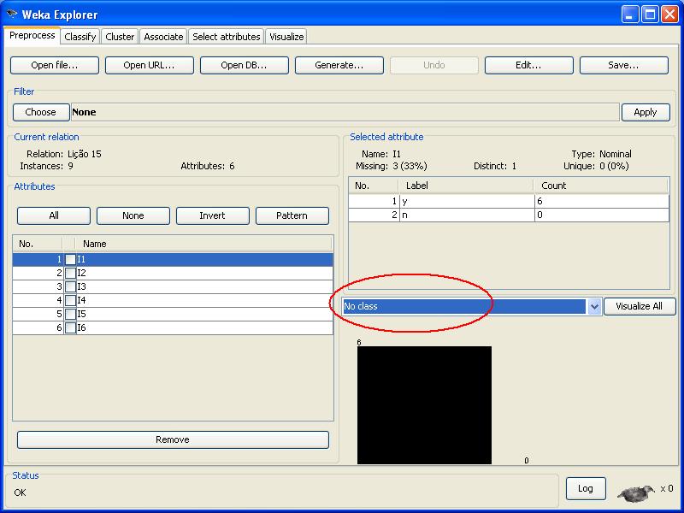Image resolution: width=684 pixels, height=513 pixels.
Task: Enable the I3 attribute checkbox
Action: click(70, 286)
